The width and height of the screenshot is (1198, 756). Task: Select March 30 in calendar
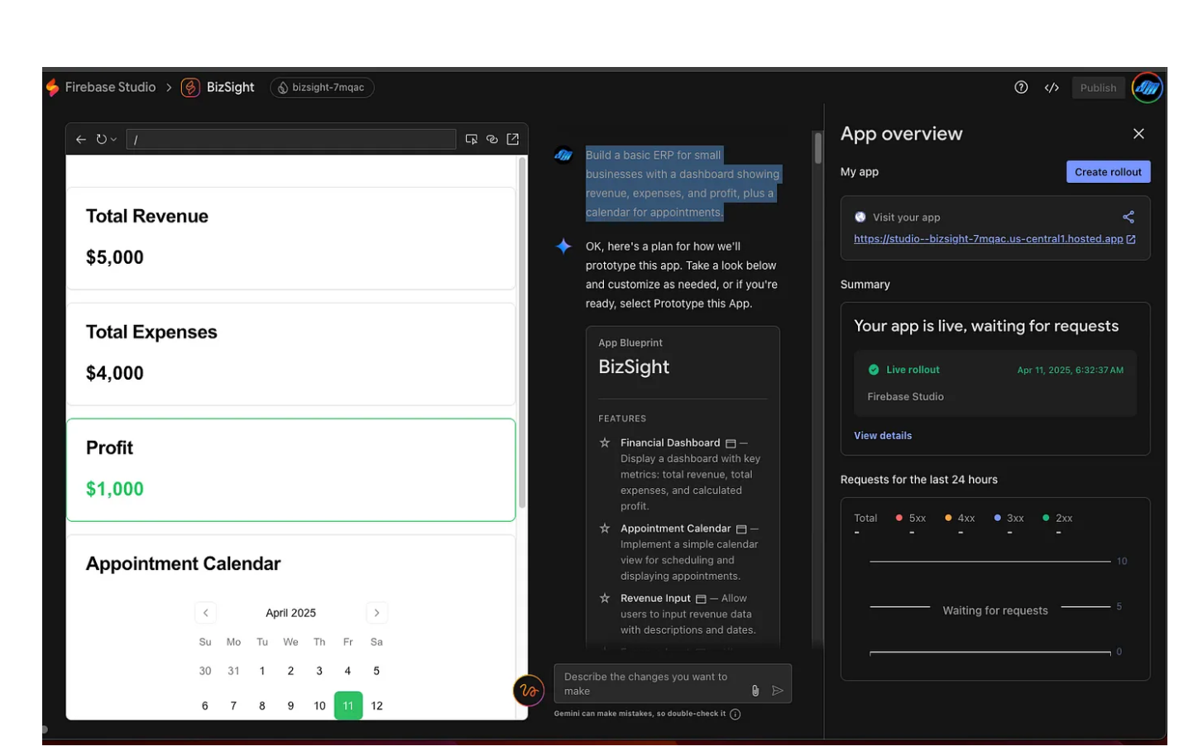(205, 671)
